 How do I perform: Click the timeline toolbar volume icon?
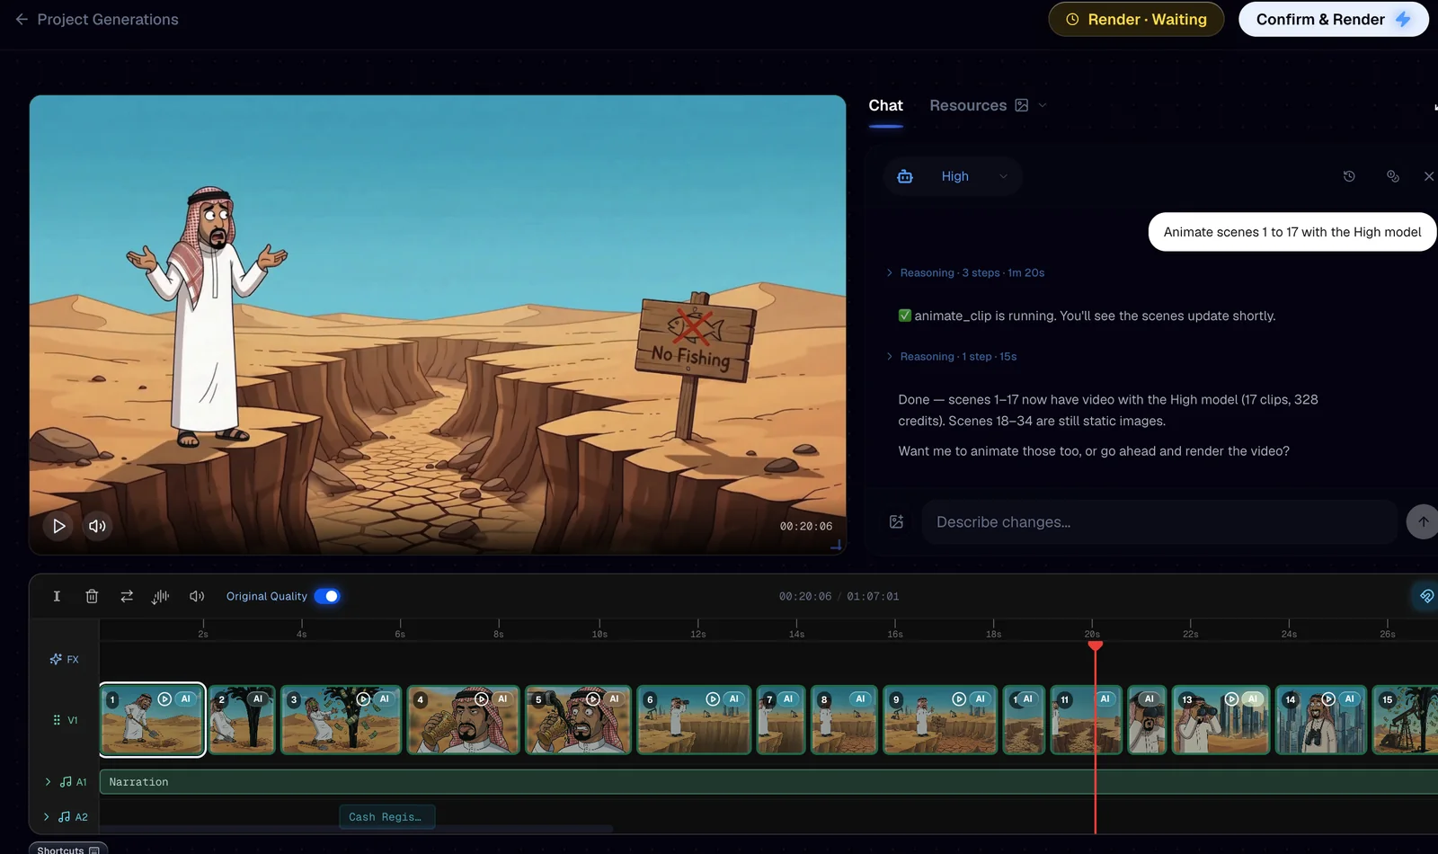pos(197,596)
